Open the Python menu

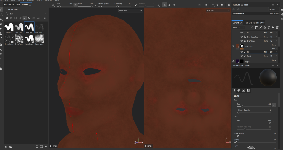point(39,1)
